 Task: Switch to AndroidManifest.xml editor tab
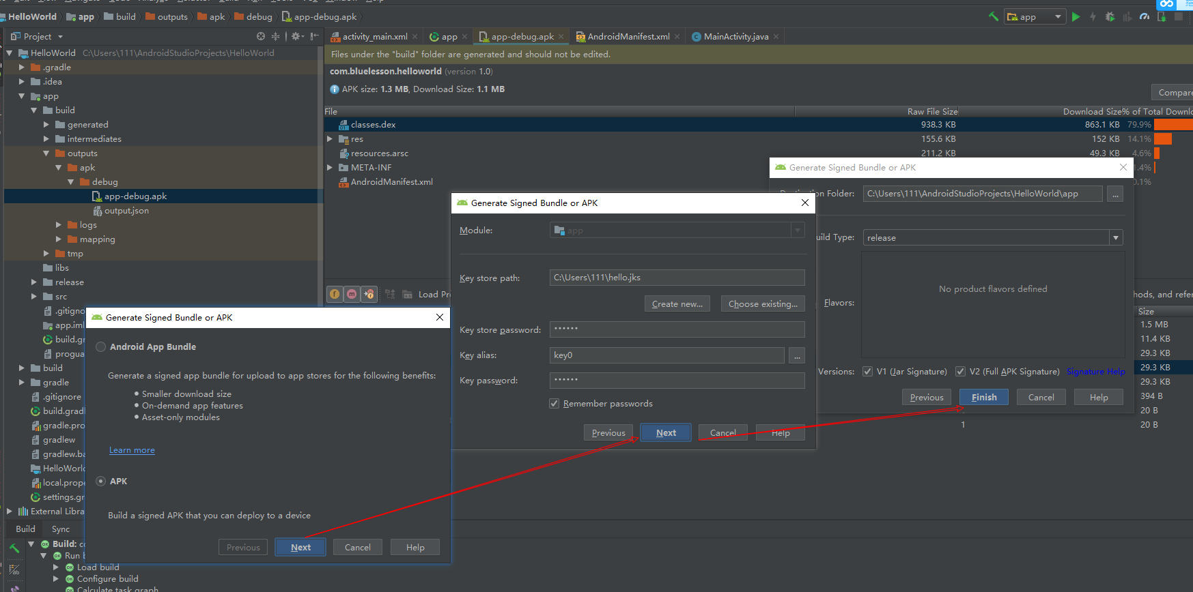tap(628, 37)
